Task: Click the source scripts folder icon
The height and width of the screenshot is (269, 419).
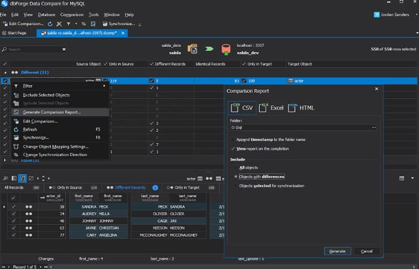Action: (x=192, y=49)
